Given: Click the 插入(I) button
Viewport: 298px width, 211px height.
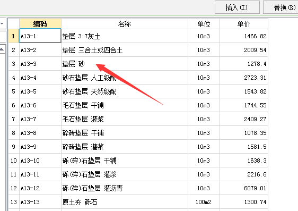Looking at the screenshot, I should coord(237,7).
